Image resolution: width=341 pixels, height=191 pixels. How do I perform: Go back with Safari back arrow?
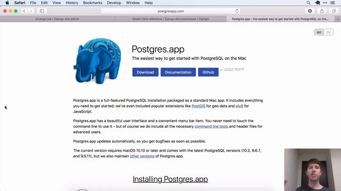[x=24, y=11]
